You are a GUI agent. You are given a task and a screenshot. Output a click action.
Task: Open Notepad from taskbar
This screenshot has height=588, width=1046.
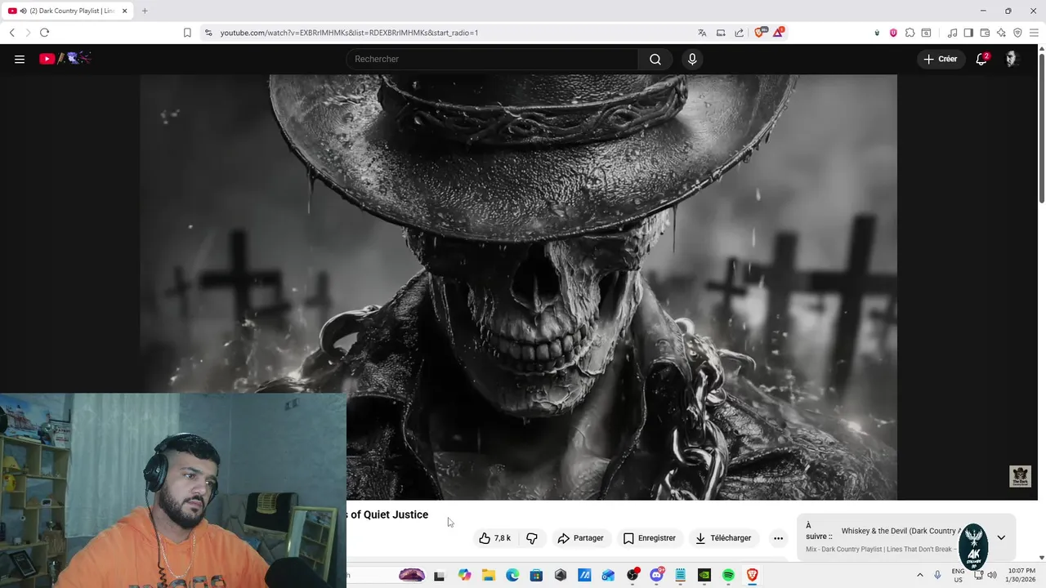pyautogui.click(x=680, y=575)
